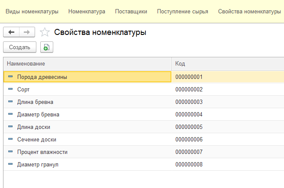Open the Виды номенклатуры tab
Viewport: 284px width, 188px height.
click(32, 12)
